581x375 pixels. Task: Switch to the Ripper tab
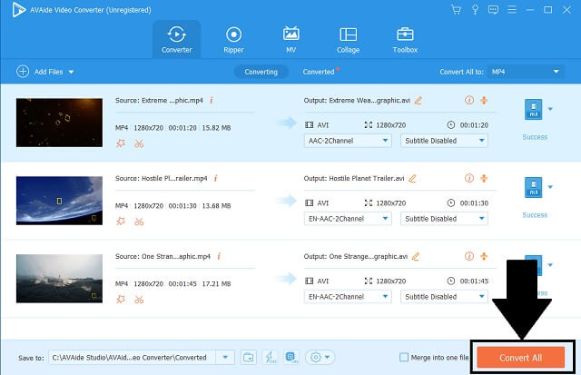click(x=233, y=40)
